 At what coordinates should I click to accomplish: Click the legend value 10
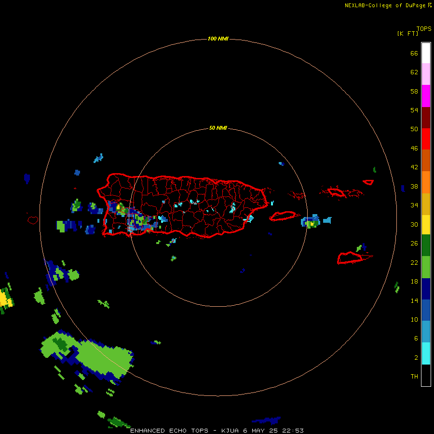coord(414,320)
